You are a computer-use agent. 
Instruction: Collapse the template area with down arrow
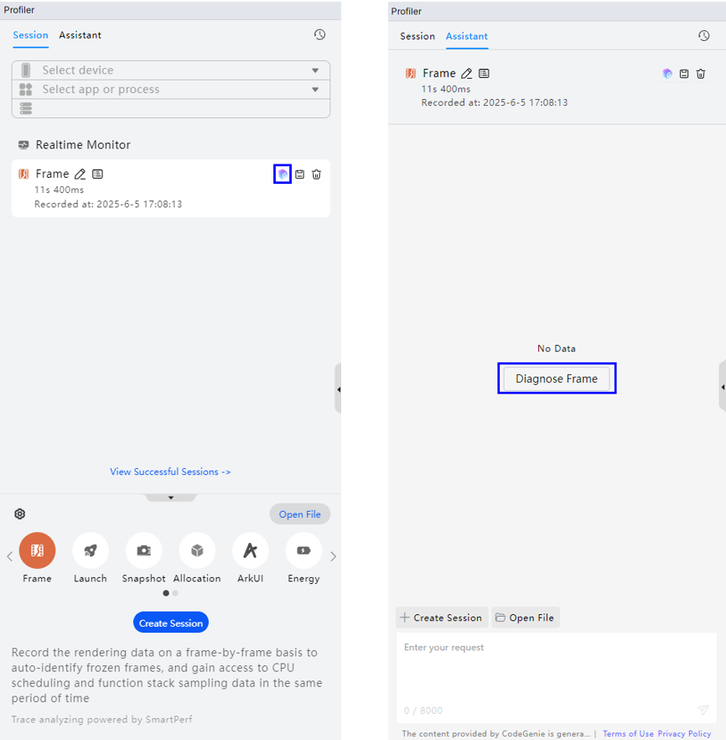click(x=171, y=498)
